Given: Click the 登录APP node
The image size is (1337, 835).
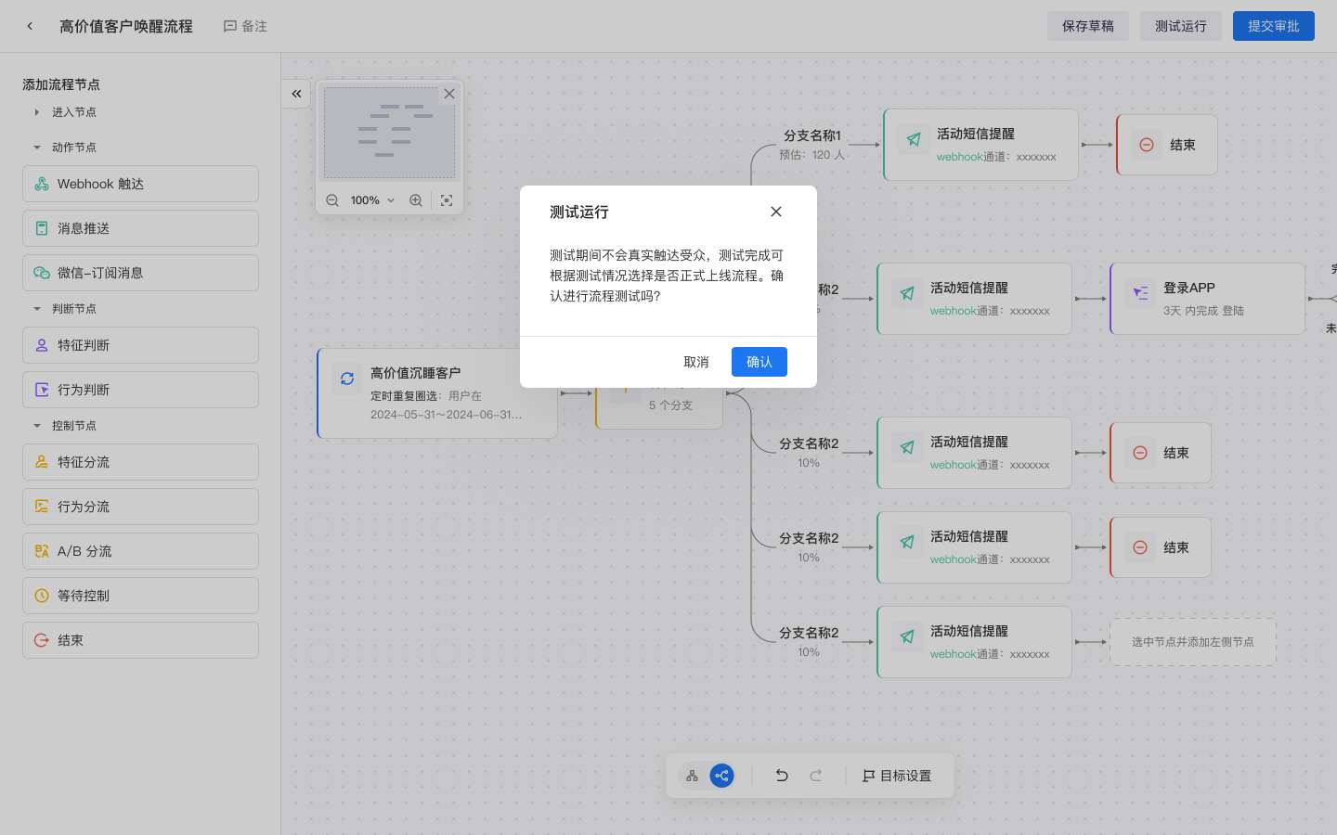Looking at the screenshot, I should 1207,299.
